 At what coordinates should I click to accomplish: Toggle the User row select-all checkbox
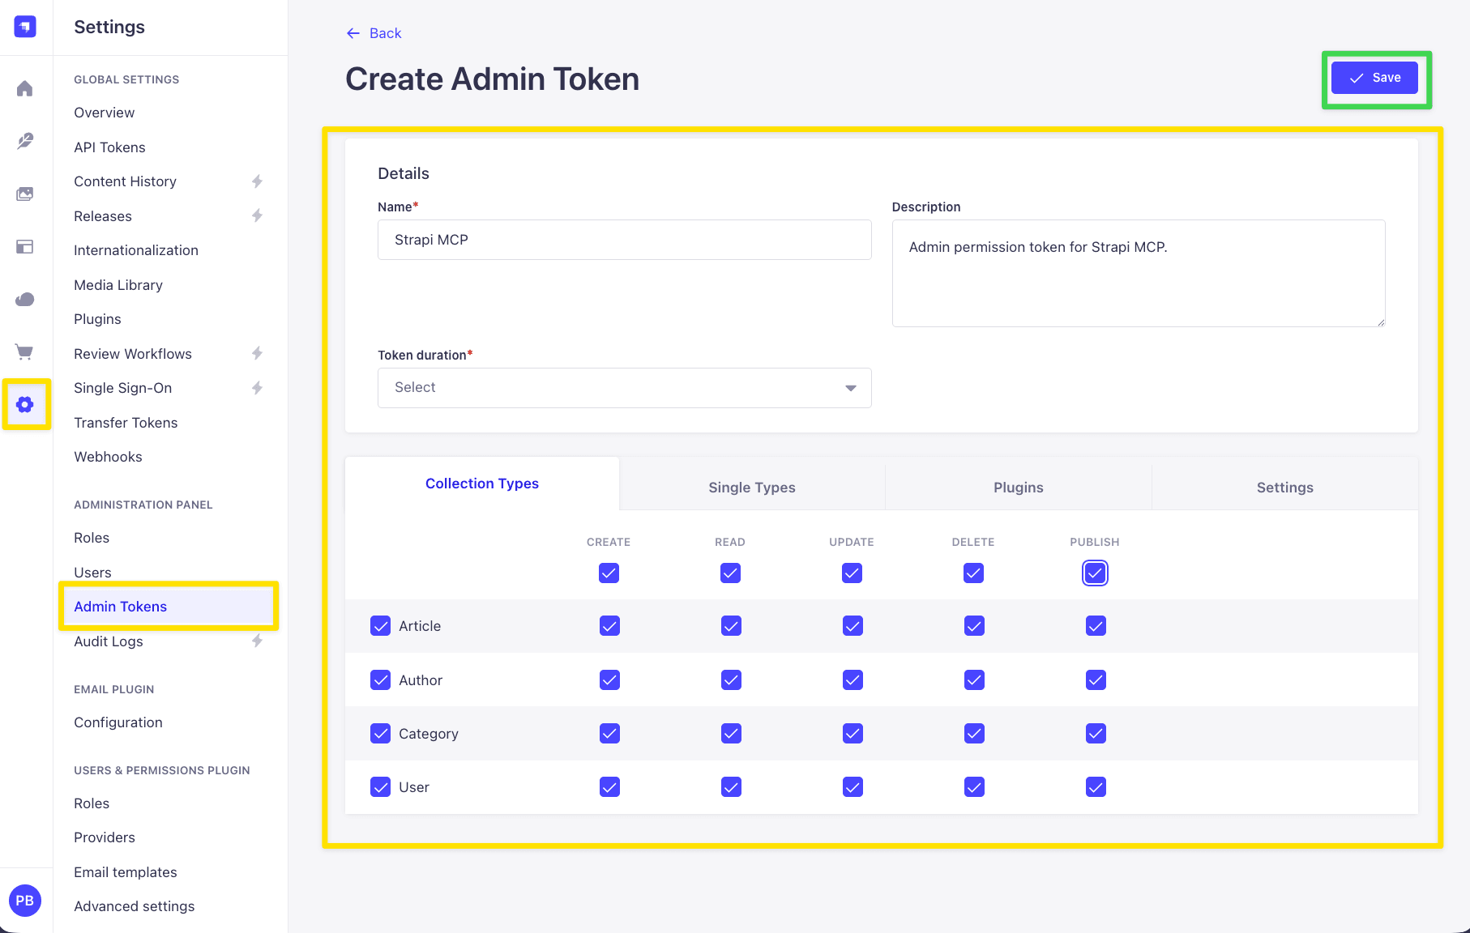(380, 787)
